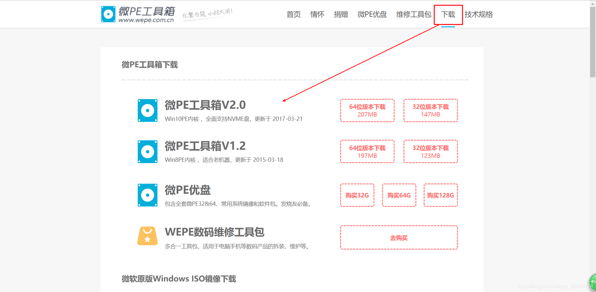Viewport: 596px width, 292px height.
Task: Click the 购买128G button
Action: [x=441, y=195]
